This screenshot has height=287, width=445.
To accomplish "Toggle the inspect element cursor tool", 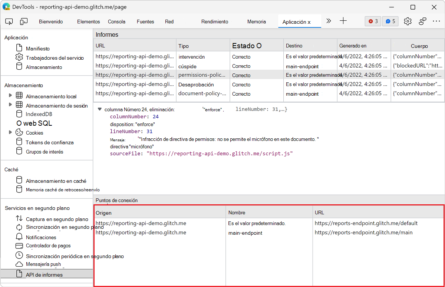I will [x=9, y=21].
